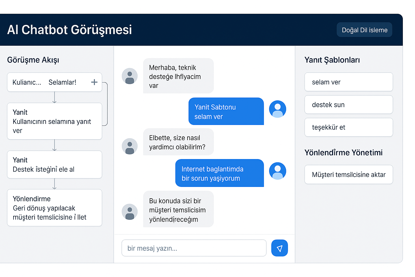415x277 pixels.
Task: Select the 'Yanit Kullanıcının selamına yanıt ver' flow node
Action: click(54, 121)
